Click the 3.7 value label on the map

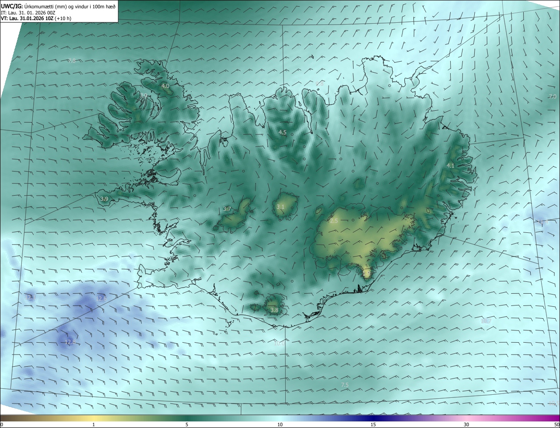pos(227,209)
